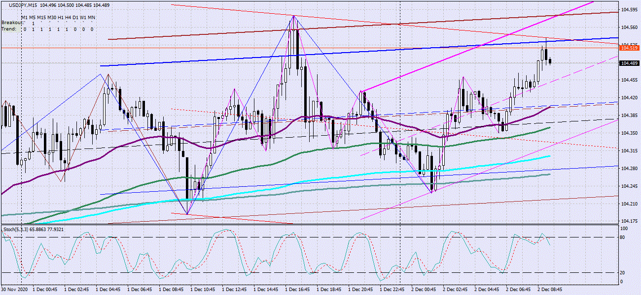Click the Trend indicator label

point(8,29)
